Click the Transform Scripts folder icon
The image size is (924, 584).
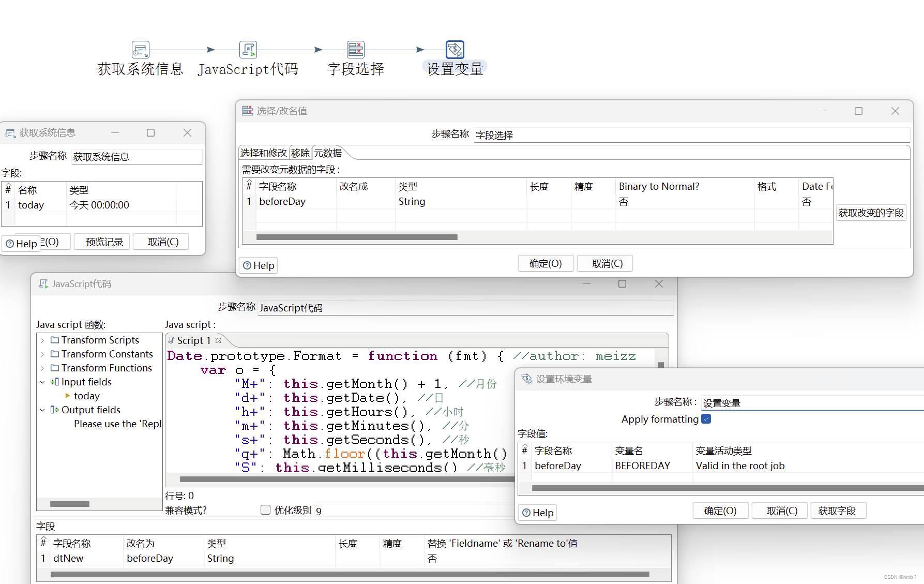click(x=55, y=340)
